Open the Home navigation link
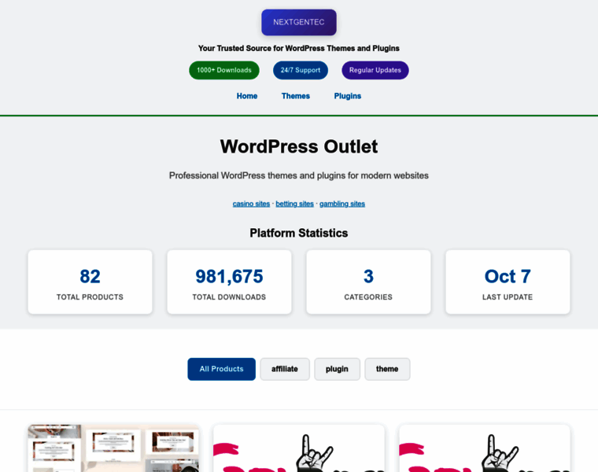This screenshot has height=472, width=598. pos(247,96)
